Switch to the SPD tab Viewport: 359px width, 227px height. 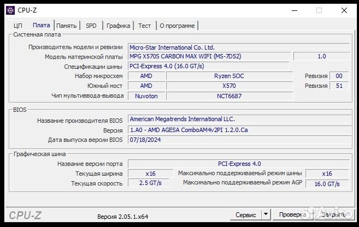pyautogui.click(x=91, y=26)
